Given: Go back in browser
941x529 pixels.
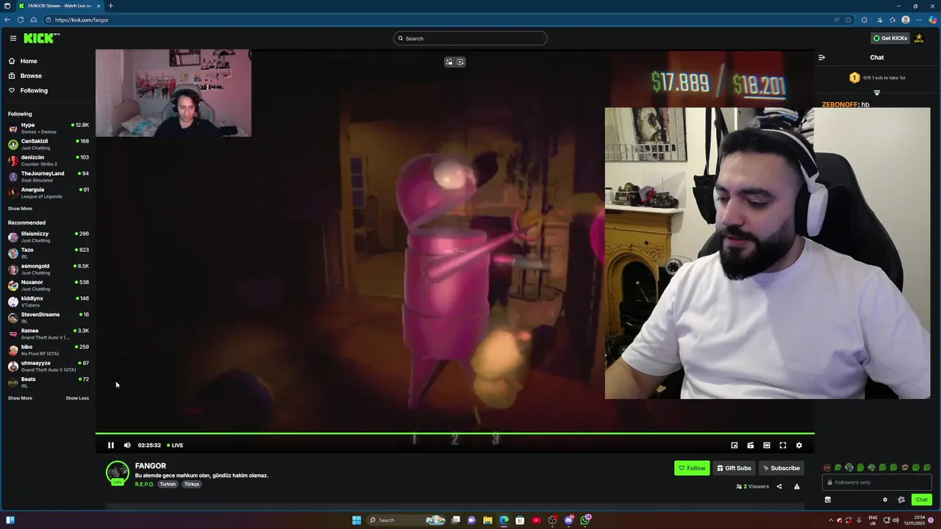Looking at the screenshot, I should coord(7,20).
